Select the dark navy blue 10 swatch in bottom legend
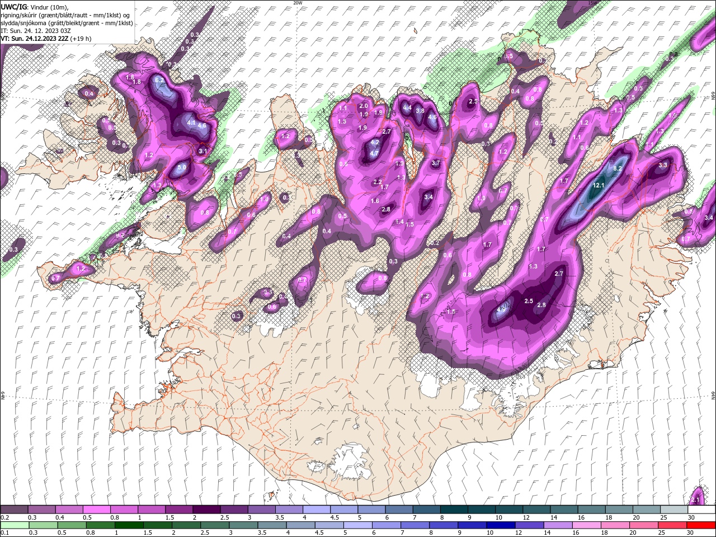This screenshot has height=537, width=716. (x=500, y=525)
